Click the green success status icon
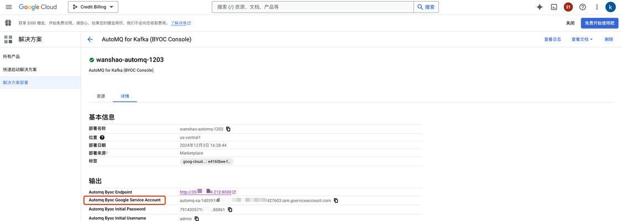This screenshot has height=221, width=622. 92,60
